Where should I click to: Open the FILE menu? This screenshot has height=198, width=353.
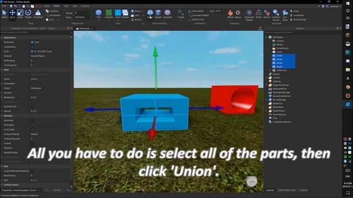4,6
